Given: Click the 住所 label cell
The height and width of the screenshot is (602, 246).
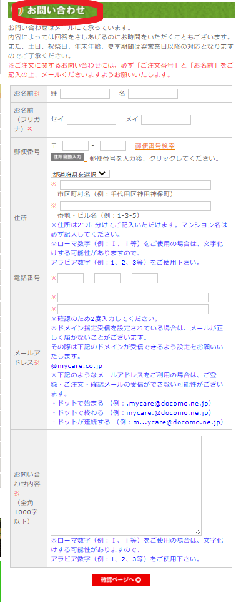Looking at the screenshot, I should click(x=29, y=218).
